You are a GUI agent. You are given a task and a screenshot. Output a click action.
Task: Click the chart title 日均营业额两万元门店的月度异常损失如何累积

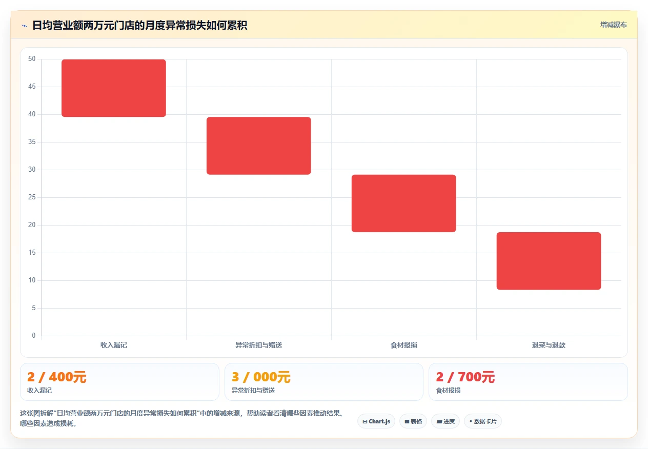click(140, 25)
